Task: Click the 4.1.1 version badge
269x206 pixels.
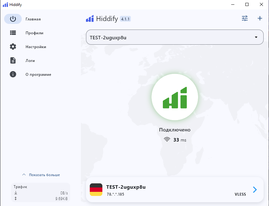Action: click(125, 19)
